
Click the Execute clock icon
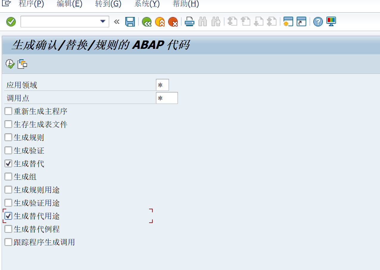click(10, 64)
